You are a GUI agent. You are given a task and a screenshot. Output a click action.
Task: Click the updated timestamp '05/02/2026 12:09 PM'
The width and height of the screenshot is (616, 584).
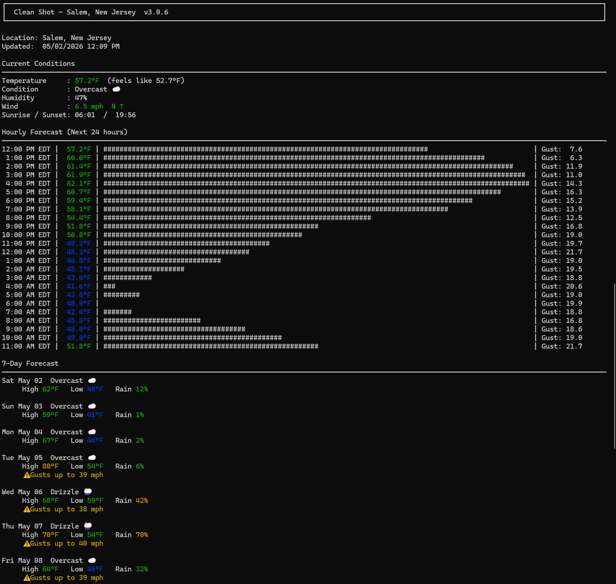pyautogui.click(x=81, y=46)
